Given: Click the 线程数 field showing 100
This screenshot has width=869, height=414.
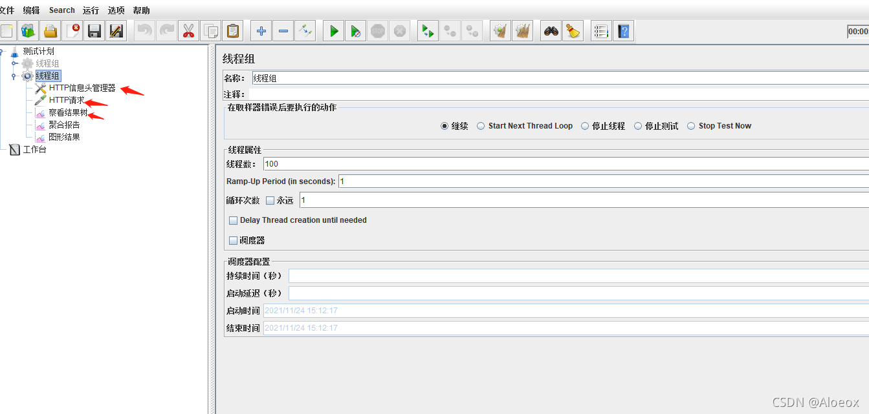Looking at the screenshot, I should (x=566, y=164).
